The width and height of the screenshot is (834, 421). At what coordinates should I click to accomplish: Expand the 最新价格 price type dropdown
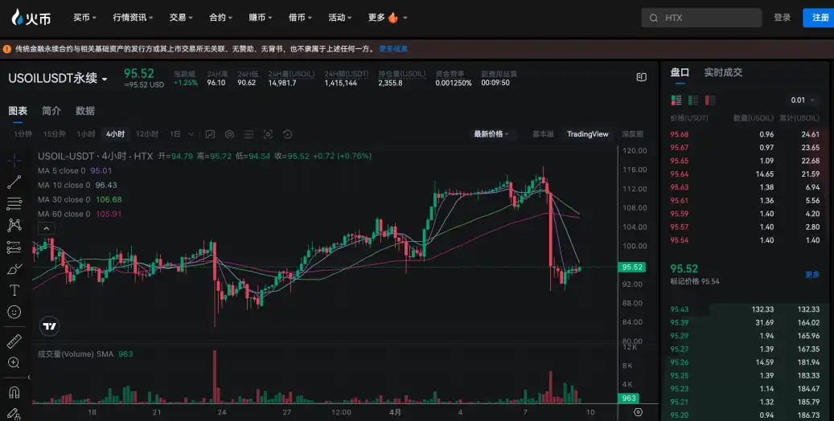pos(491,134)
